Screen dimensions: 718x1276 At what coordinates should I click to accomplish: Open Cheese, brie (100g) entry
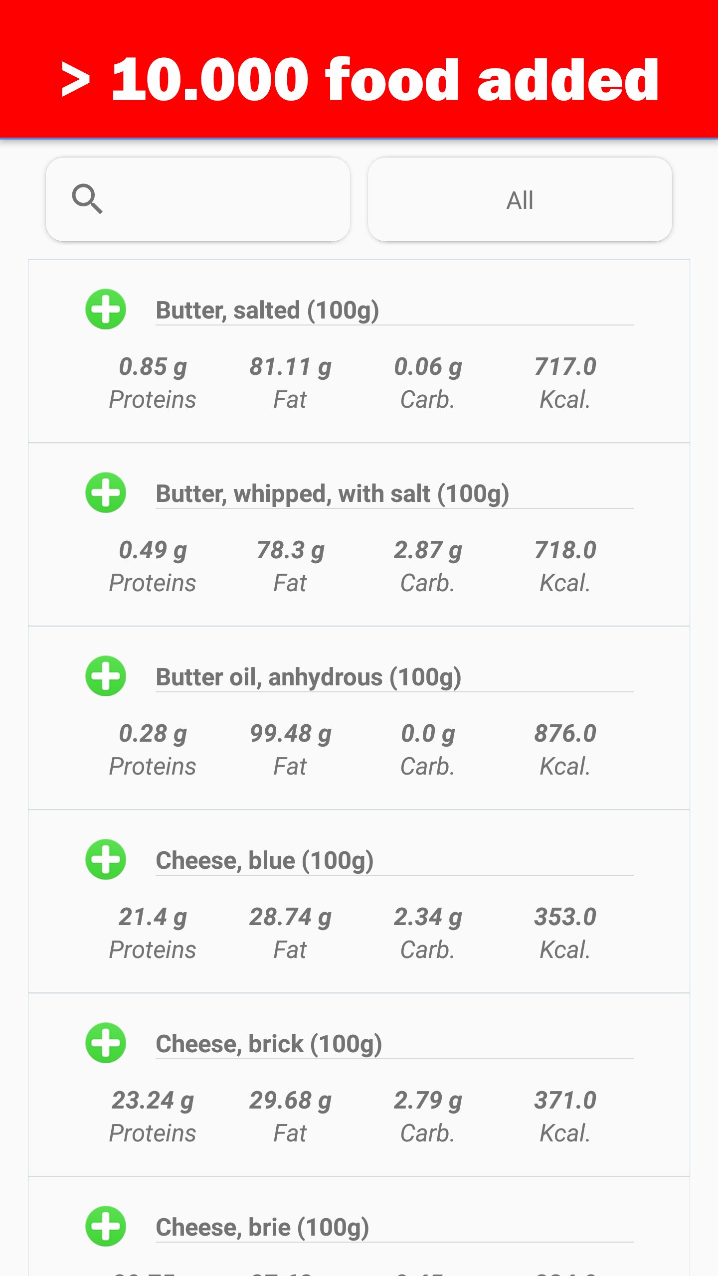pyautogui.click(x=262, y=1227)
